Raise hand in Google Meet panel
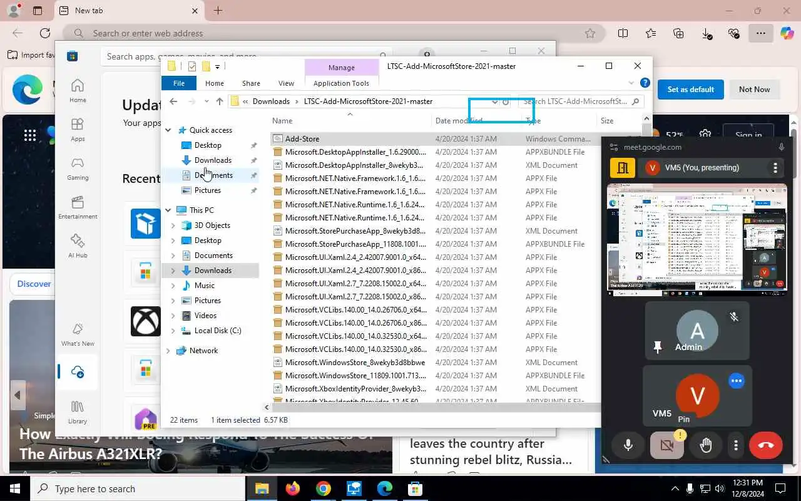The image size is (801, 501). pyautogui.click(x=706, y=445)
